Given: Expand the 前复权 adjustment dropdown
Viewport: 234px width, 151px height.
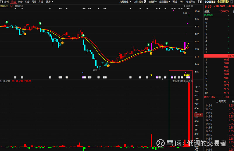Looking at the screenshot, I should tap(152, 2).
